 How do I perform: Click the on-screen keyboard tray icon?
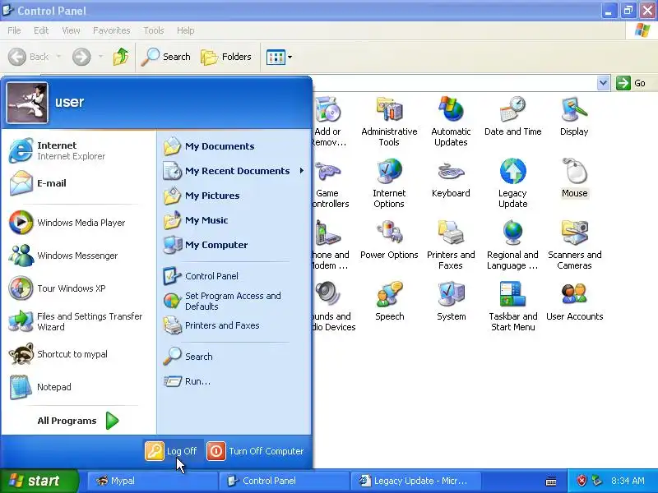(551, 481)
